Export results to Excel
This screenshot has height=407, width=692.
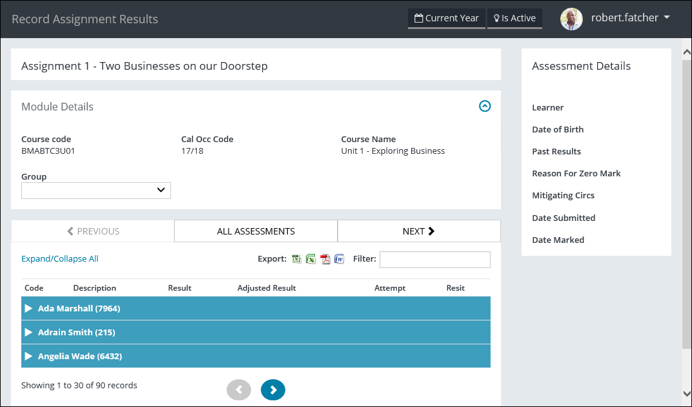pos(310,259)
